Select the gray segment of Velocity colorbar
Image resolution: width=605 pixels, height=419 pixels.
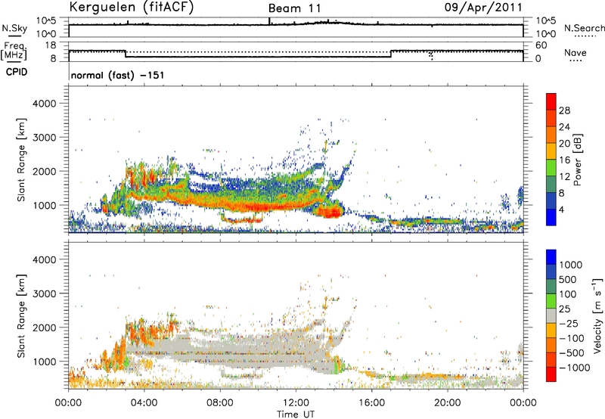click(x=551, y=315)
